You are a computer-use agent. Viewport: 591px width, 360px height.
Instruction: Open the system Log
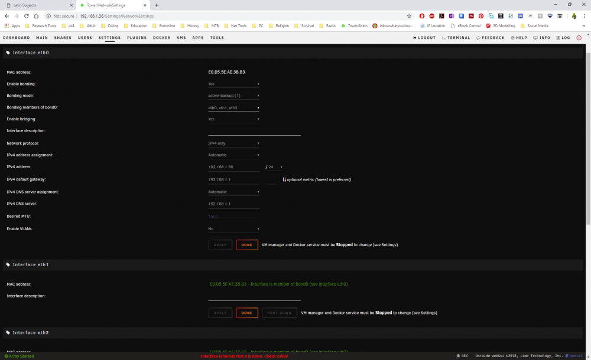[563, 38]
